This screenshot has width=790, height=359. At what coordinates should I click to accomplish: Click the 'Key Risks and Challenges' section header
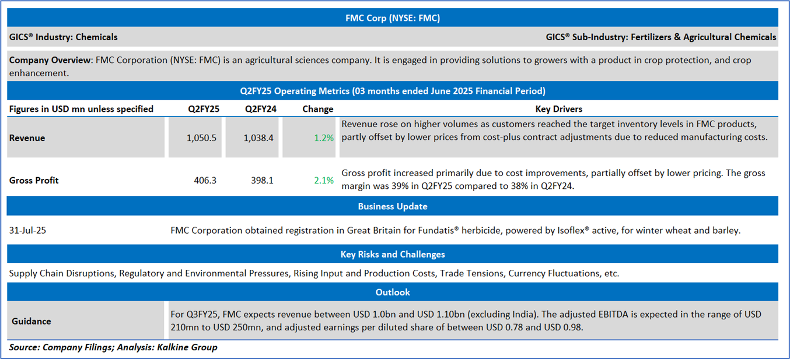coord(392,254)
